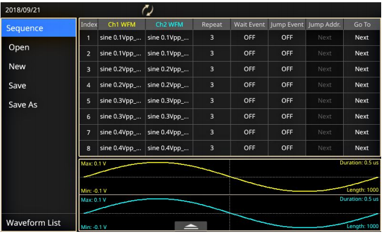Edit Repeat count in row 6
This screenshot has width=384, height=233.
point(211,116)
